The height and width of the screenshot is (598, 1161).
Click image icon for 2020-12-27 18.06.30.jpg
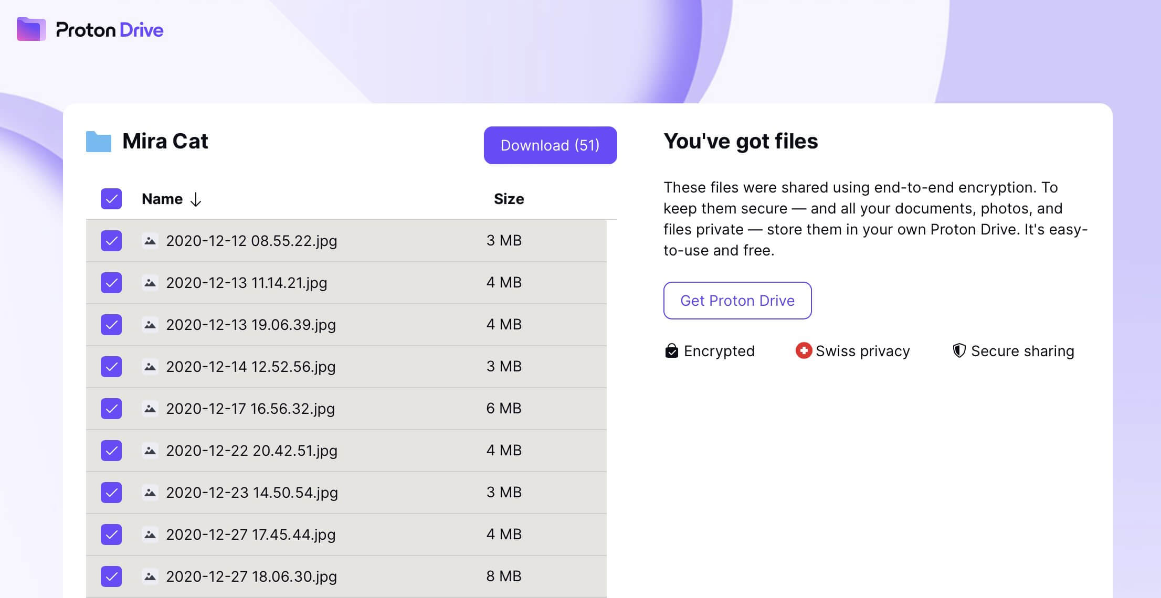click(x=150, y=576)
